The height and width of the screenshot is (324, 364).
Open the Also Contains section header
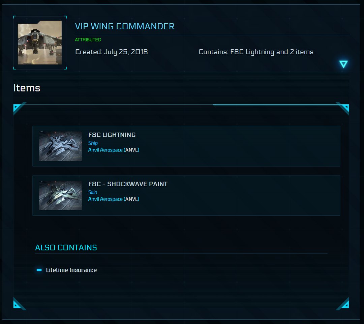(x=66, y=247)
